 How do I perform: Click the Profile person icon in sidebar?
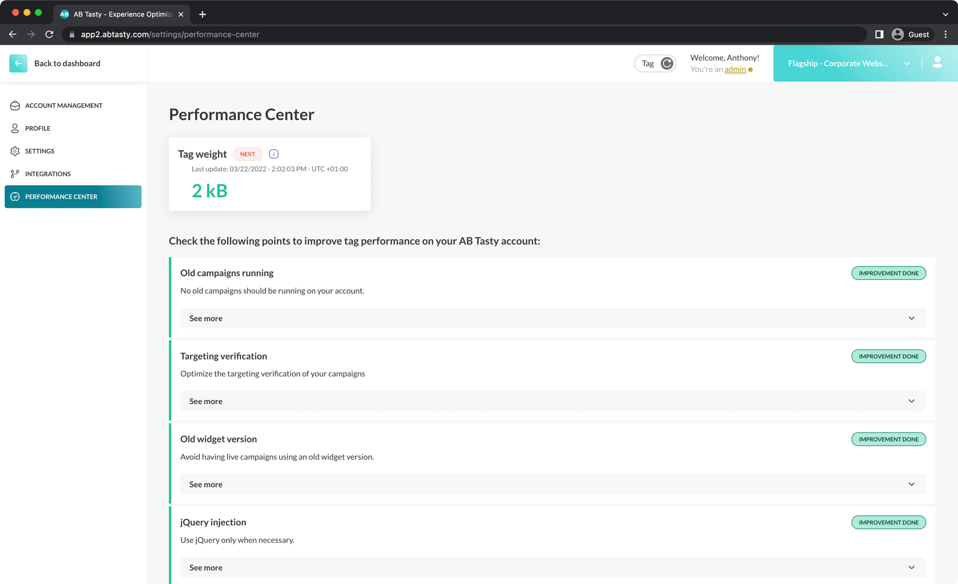pyautogui.click(x=15, y=128)
